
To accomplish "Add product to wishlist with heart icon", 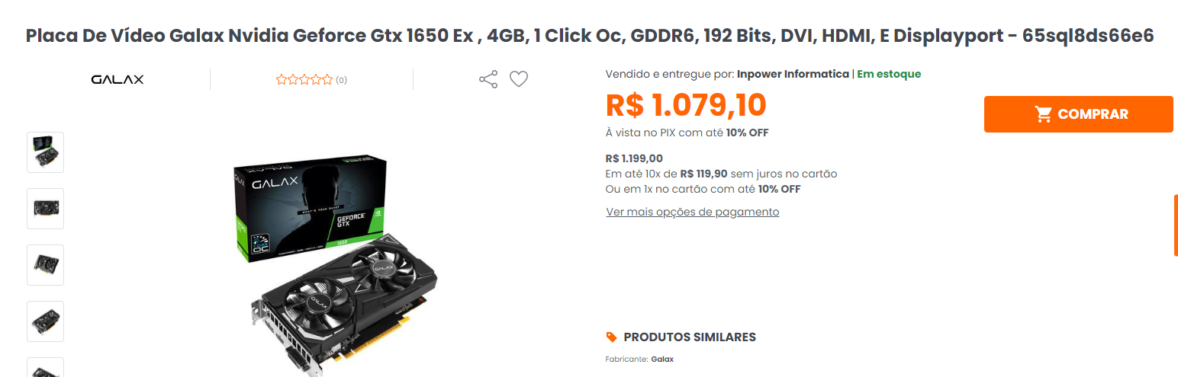I will (519, 79).
